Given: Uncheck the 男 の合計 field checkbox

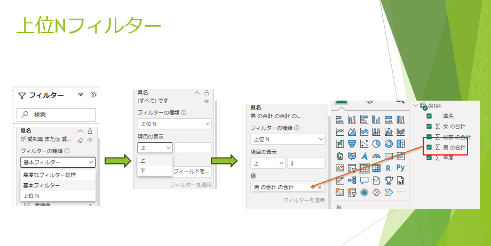Looking at the screenshot, I should pyautogui.click(x=429, y=147).
